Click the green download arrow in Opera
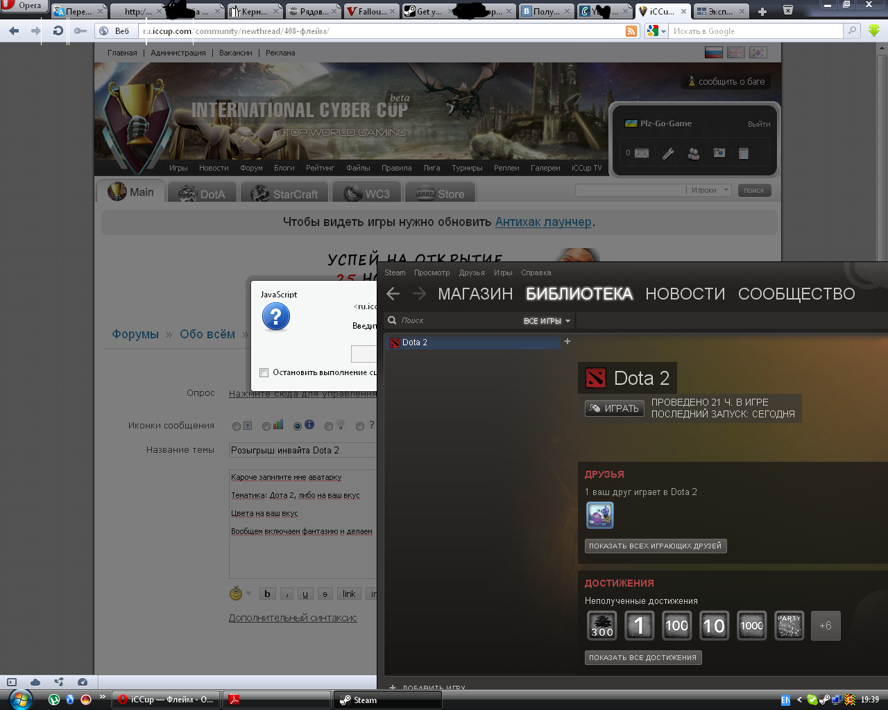This screenshot has width=888, height=710. click(x=874, y=31)
